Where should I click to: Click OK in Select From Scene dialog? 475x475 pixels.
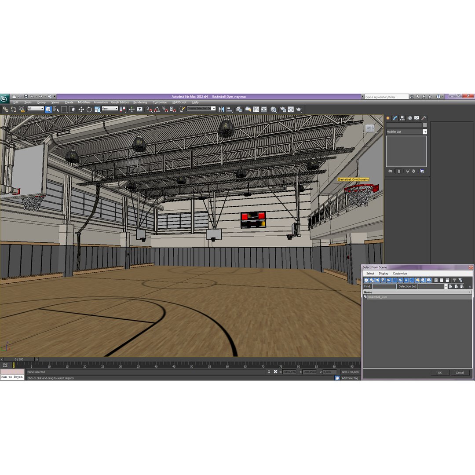tap(439, 373)
